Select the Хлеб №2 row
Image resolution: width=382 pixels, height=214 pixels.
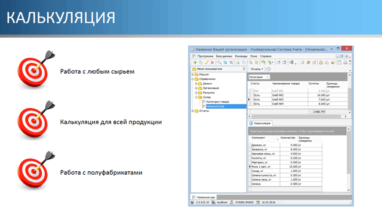point(299,95)
